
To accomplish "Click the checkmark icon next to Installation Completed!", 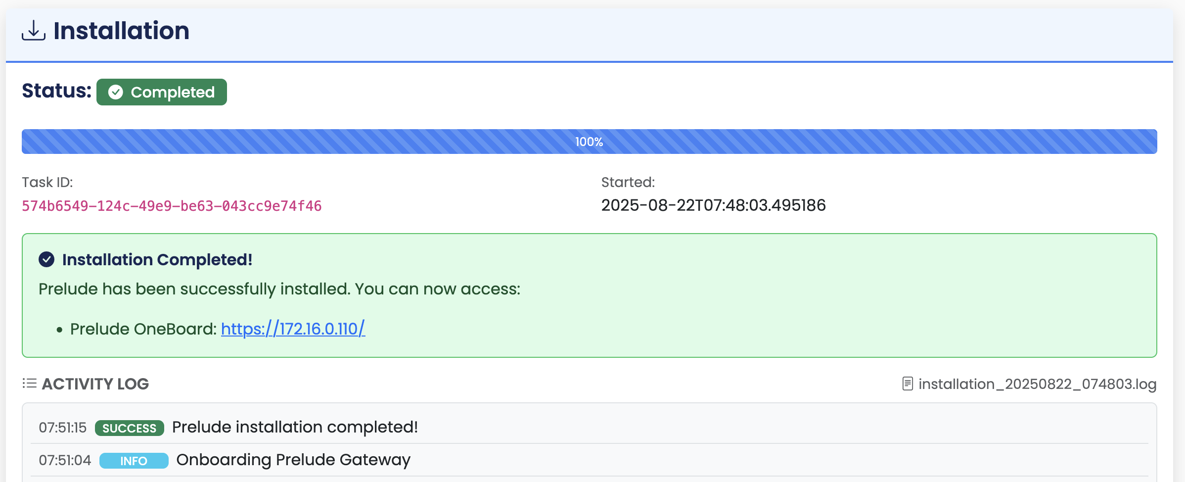I will 46,259.
